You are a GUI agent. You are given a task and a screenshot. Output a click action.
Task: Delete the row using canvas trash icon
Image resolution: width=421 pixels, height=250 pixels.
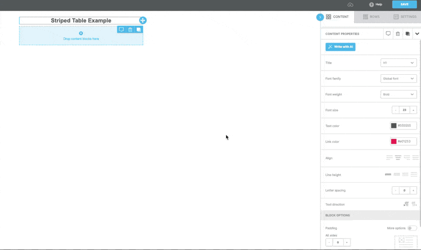(x=130, y=30)
